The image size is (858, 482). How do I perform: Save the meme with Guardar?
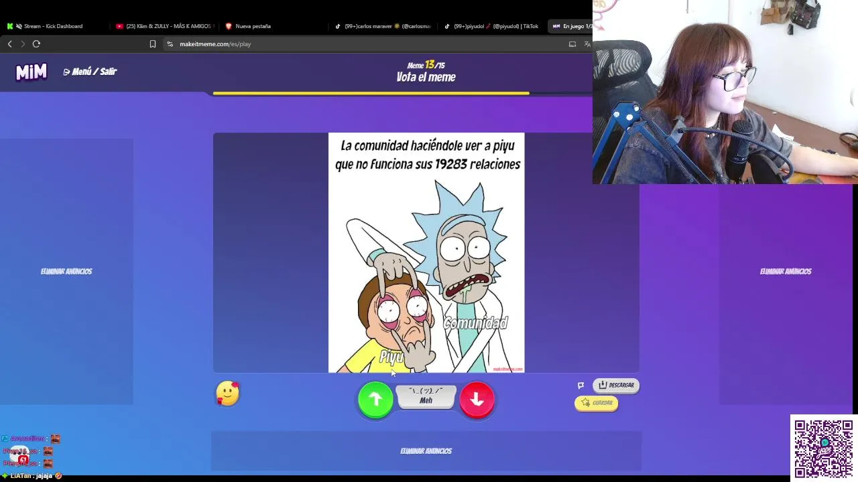(596, 403)
